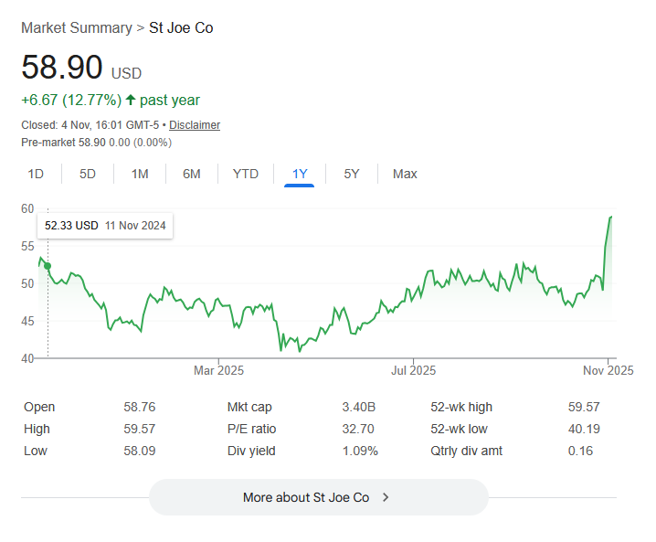This screenshot has height=542, width=656.
Task: Click the Mar 2025 axis label
Action: 218,370
